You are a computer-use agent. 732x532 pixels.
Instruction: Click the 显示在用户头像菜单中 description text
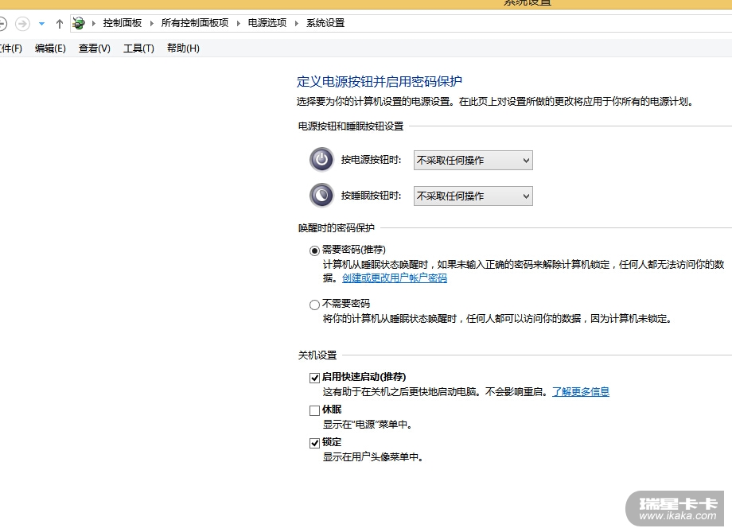coord(373,457)
